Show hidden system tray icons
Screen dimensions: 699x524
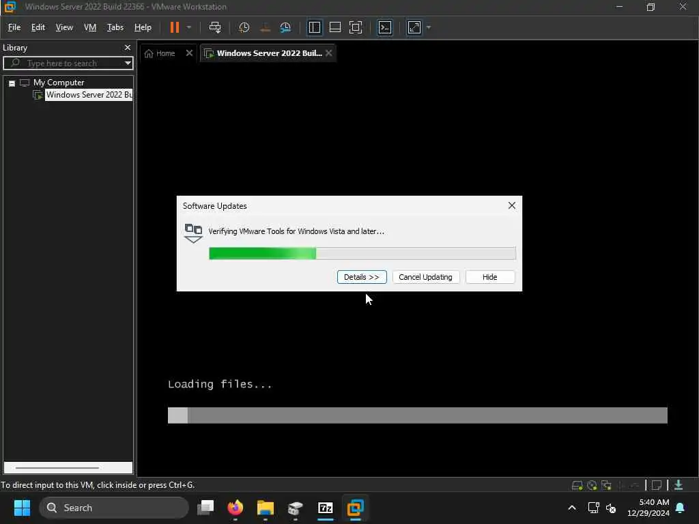pos(572,508)
